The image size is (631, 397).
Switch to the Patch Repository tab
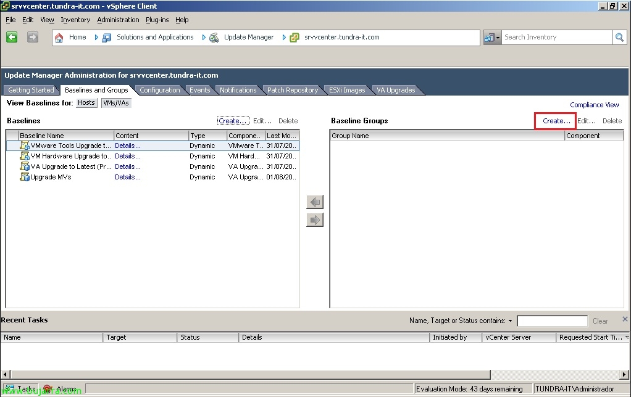pos(293,90)
